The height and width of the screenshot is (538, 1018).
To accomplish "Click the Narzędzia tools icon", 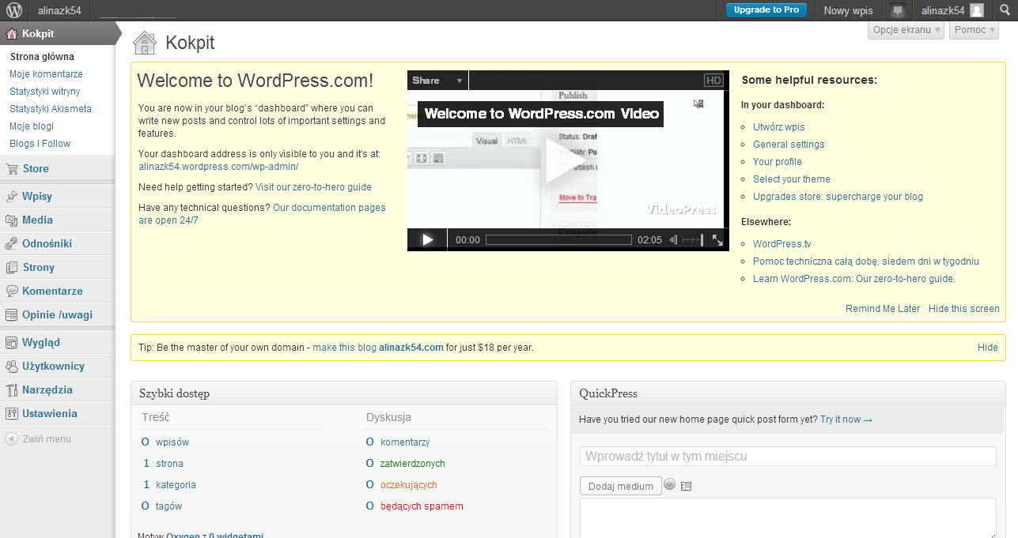I will [12, 389].
